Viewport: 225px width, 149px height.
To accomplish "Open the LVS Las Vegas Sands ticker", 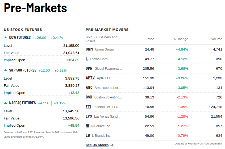I will click(89, 117).
